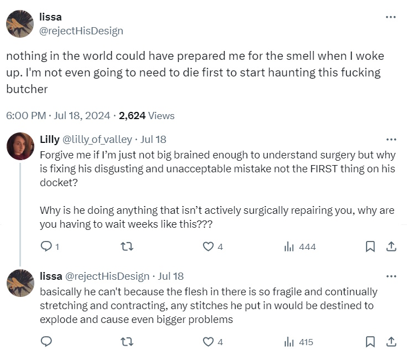View analytics showing 444 views
The height and width of the screenshot is (349, 407).
pyautogui.click(x=300, y=247)
